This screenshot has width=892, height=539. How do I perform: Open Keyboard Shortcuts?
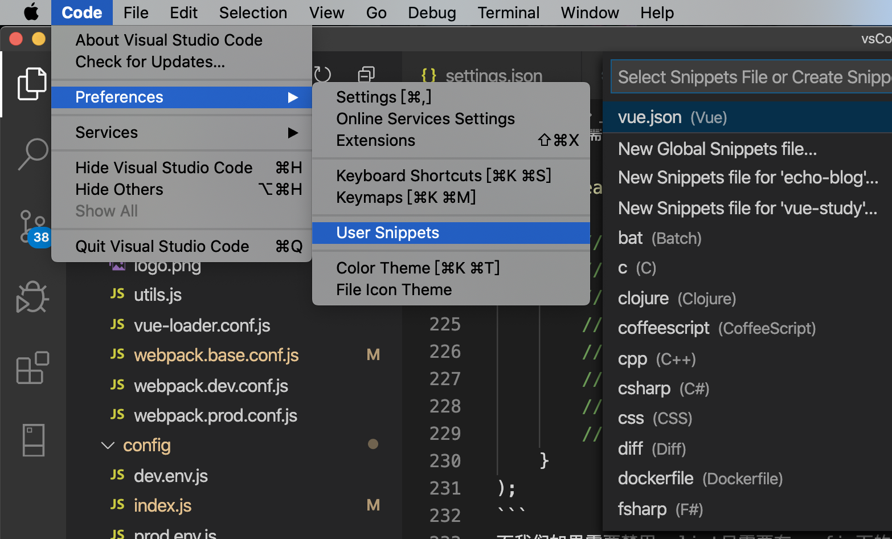[451, 175]
